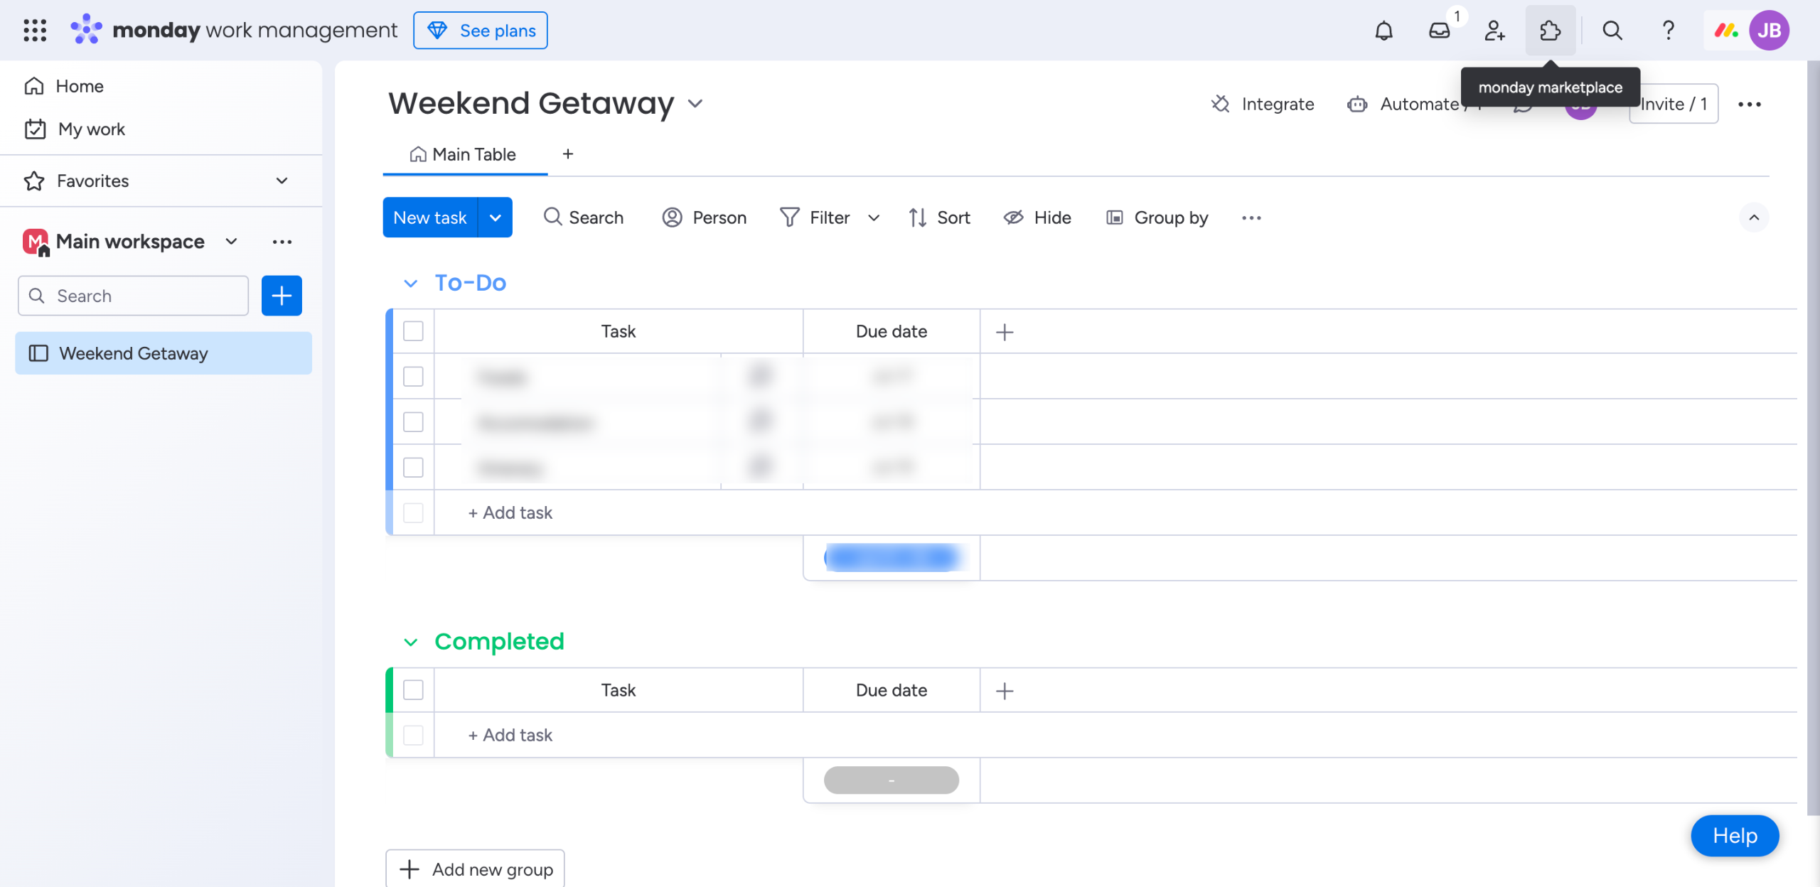Click the gray Completed due date summary bar
Viewport: 1820px width, 887px height.
pyautogui.click(x=891, y=780)
